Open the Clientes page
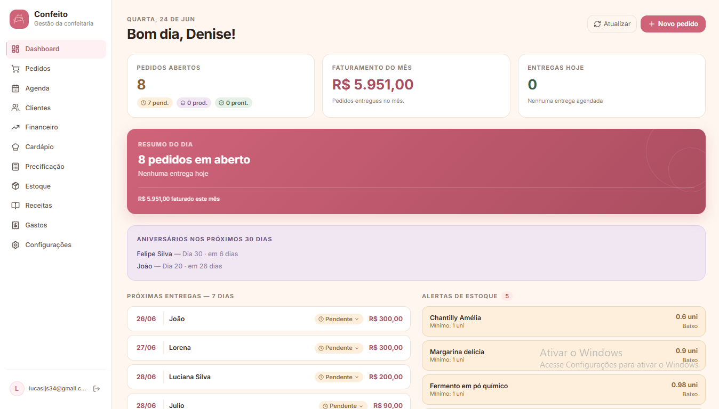This screenshot has width=719, height=409. tap(56, 108)
